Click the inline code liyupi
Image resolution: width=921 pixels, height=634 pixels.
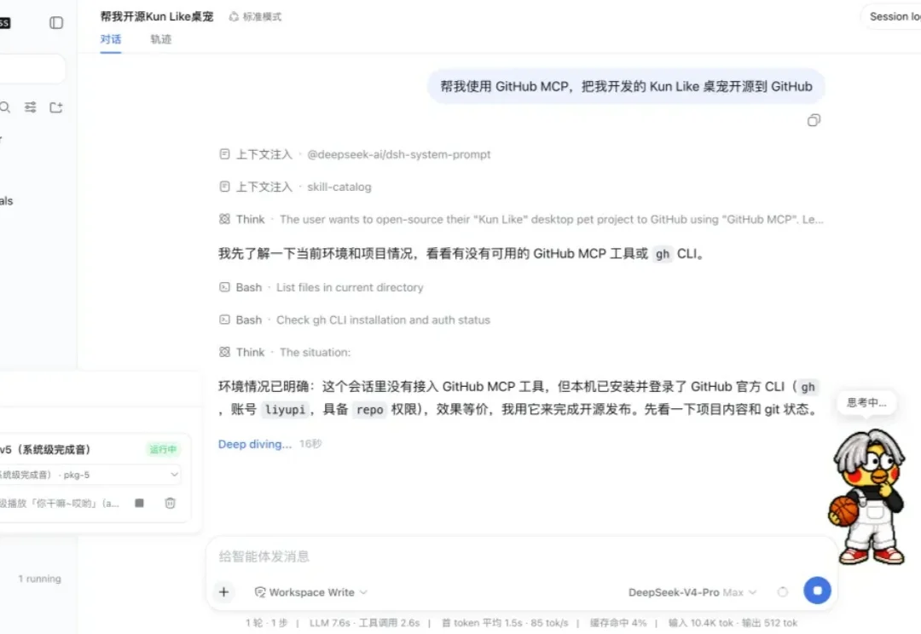pos(285,410)
